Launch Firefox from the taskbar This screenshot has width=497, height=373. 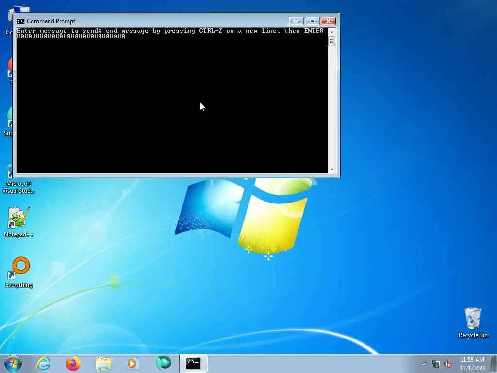coord(73,363)
